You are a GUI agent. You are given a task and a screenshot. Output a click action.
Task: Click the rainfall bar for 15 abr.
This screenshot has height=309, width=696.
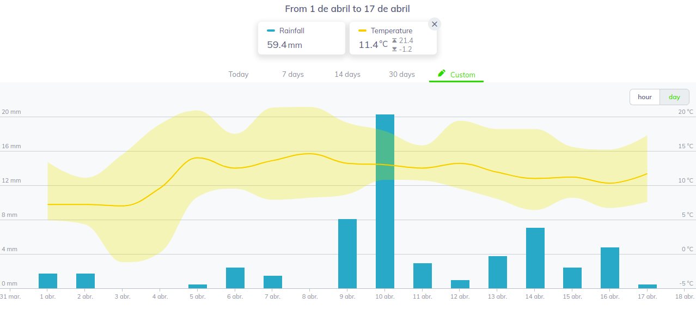[x=572, y=278]
